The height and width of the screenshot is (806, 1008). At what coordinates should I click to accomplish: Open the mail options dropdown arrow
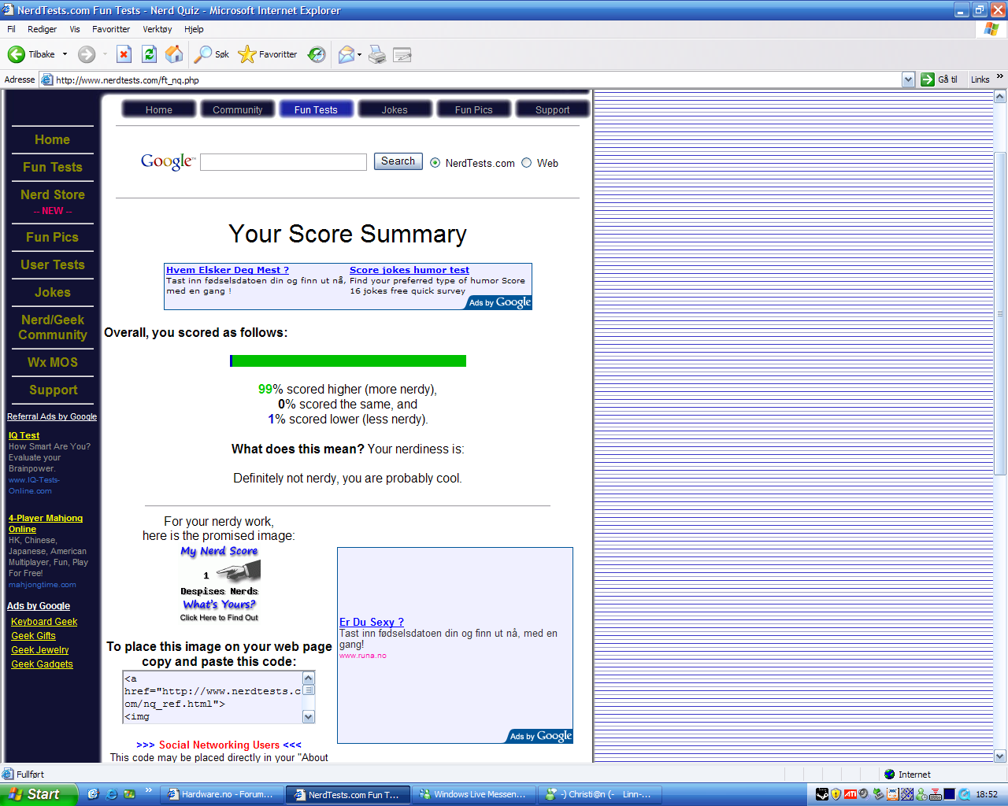pos(359,54)
